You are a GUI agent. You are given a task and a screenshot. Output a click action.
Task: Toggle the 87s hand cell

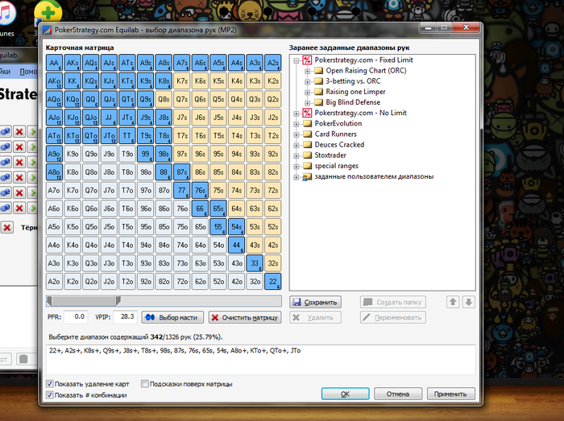pos(182,172)
